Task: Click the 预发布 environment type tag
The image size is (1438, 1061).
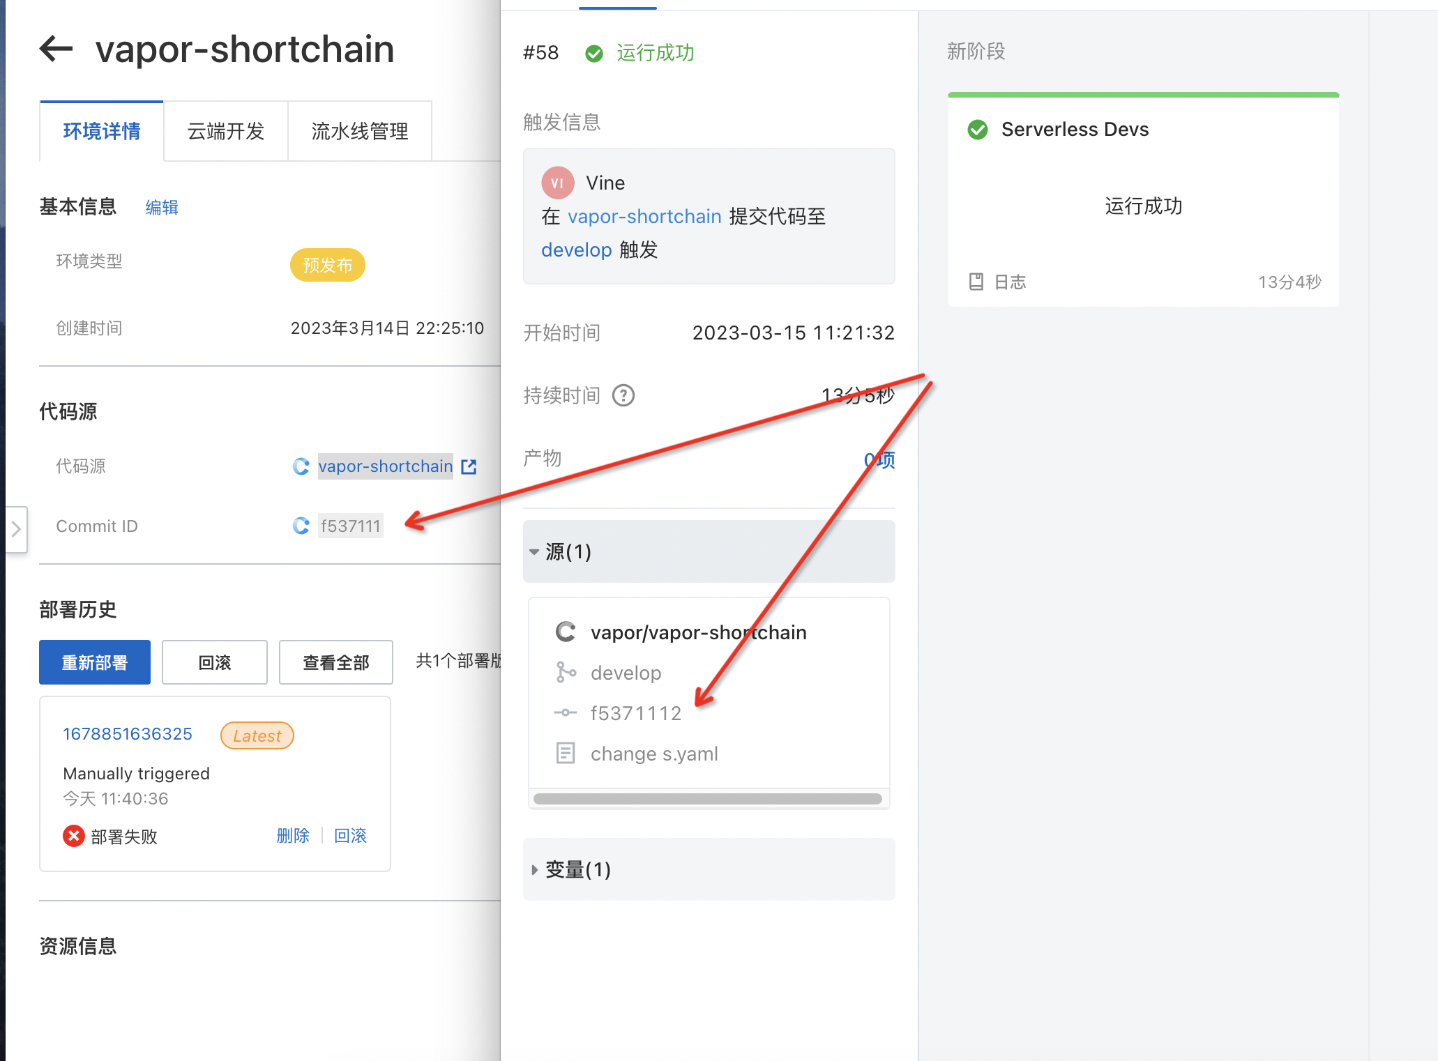Action: 328,265
